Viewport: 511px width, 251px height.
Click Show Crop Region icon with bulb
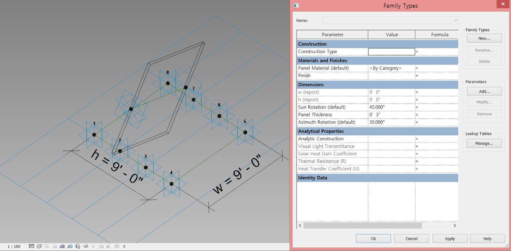[70, 246]
